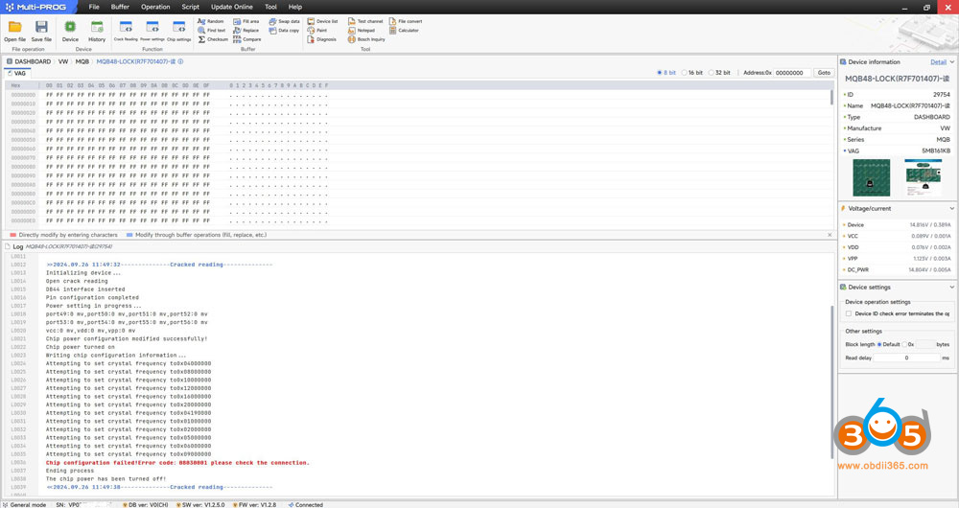Select the Fill area tool
Viewport: 959px width, 508px height.
click(x=246, y=21)
